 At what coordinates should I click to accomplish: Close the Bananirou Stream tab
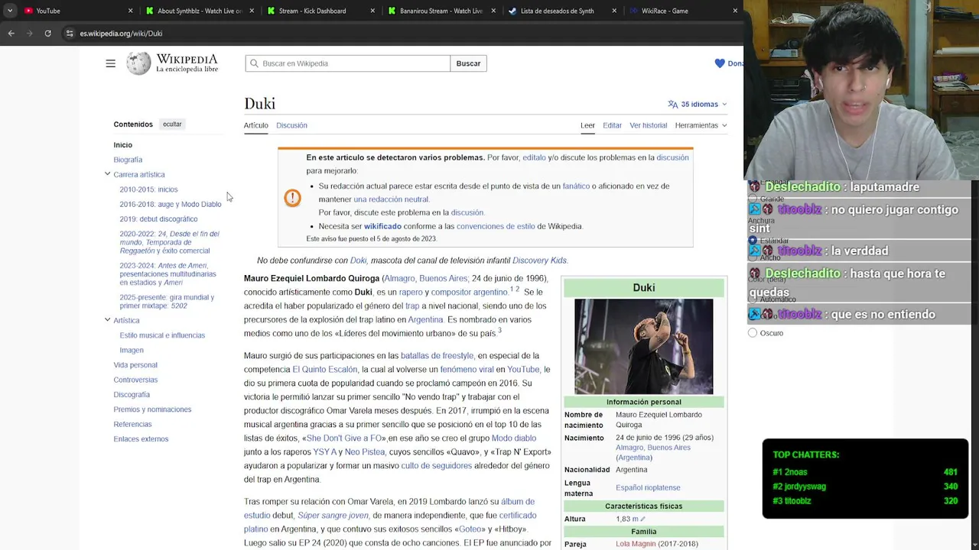[493, 11]
